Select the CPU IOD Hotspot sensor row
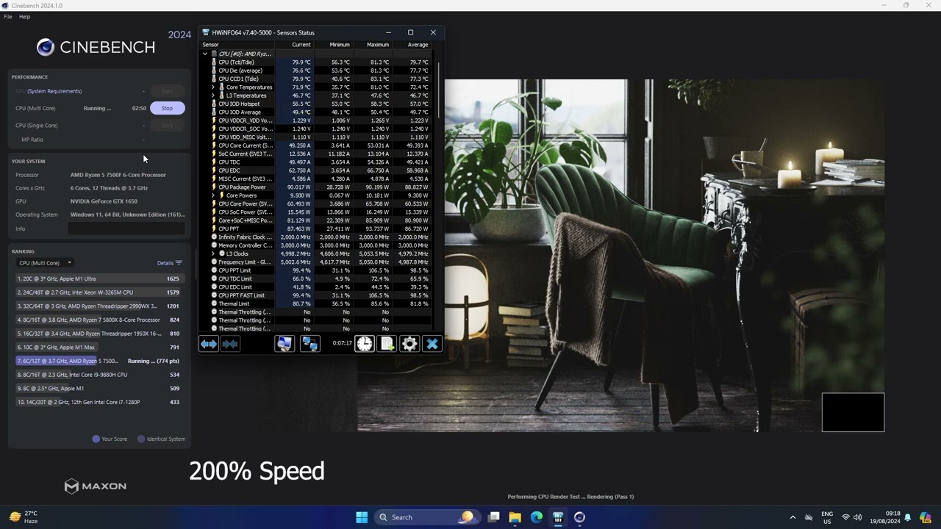 [317, 104]
